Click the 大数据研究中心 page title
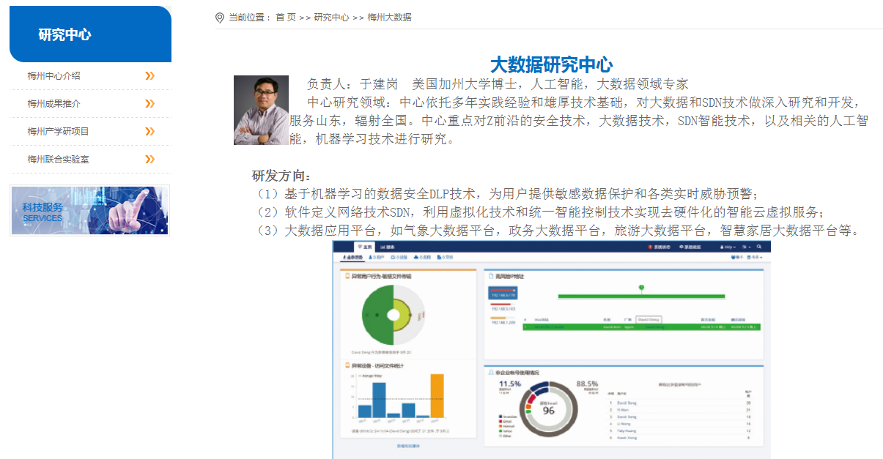Screen dimensions: 883x459 [x=551, y=64]
